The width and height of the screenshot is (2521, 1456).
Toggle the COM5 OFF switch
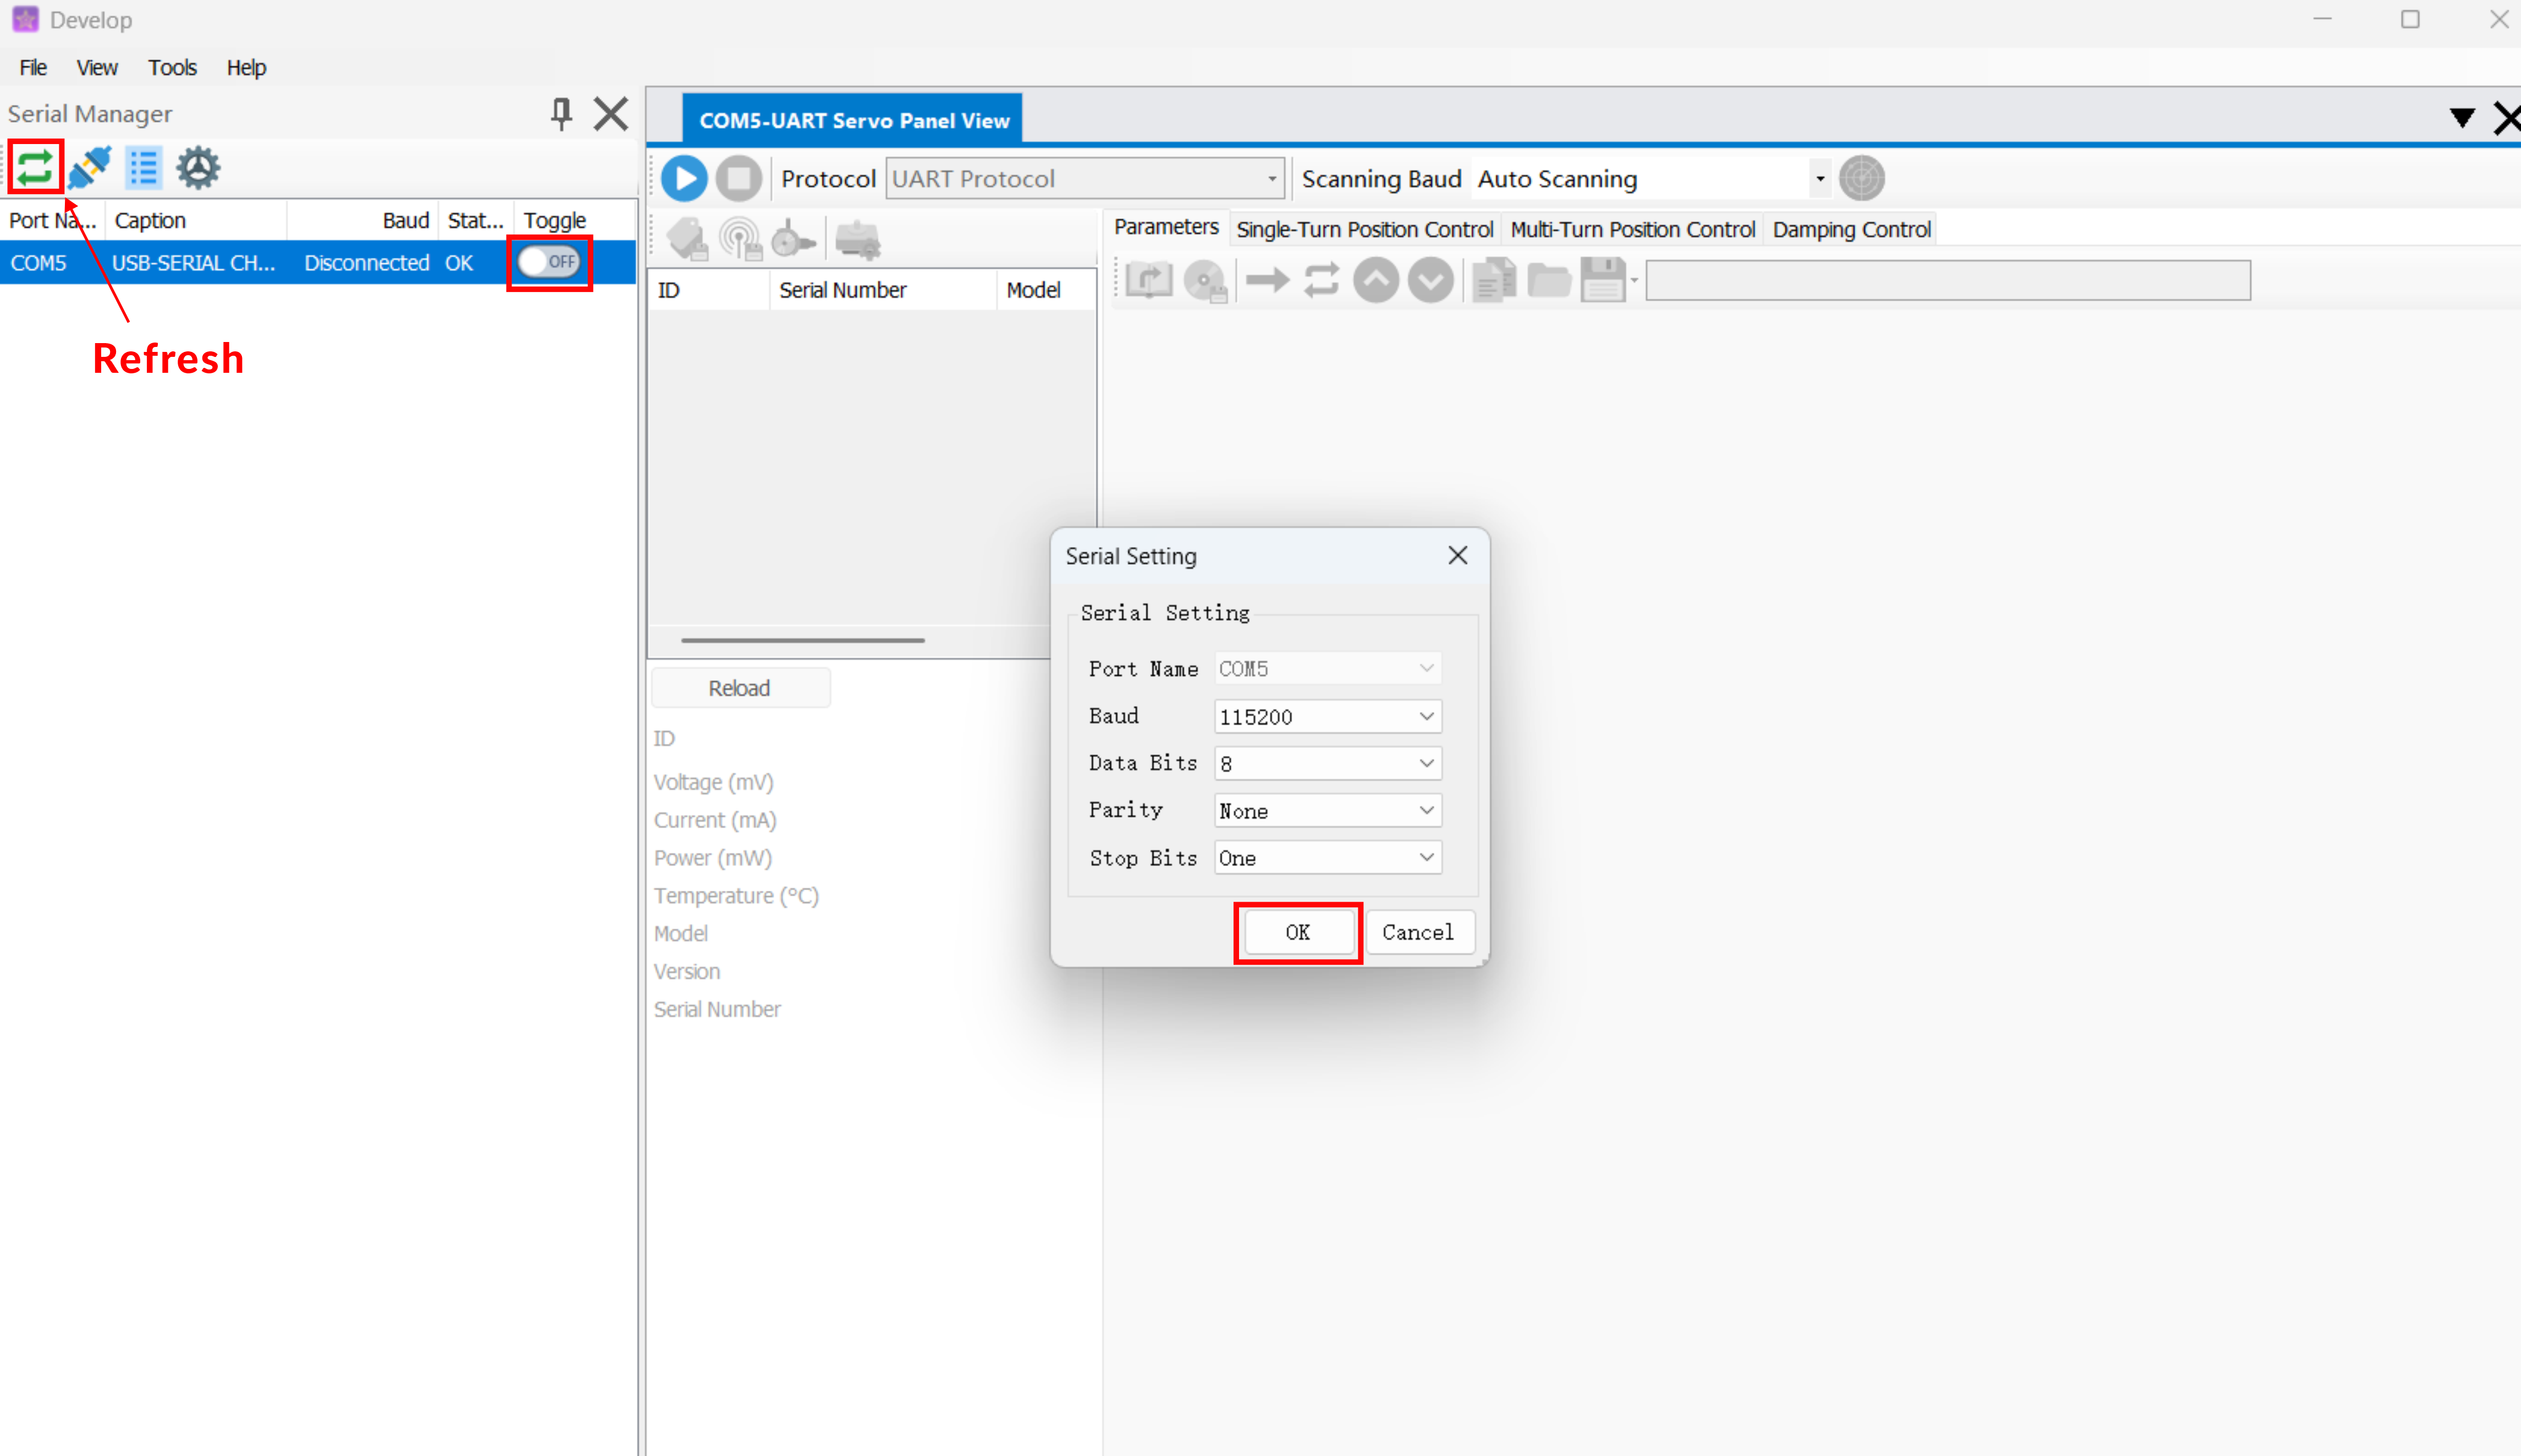point(549,262)
